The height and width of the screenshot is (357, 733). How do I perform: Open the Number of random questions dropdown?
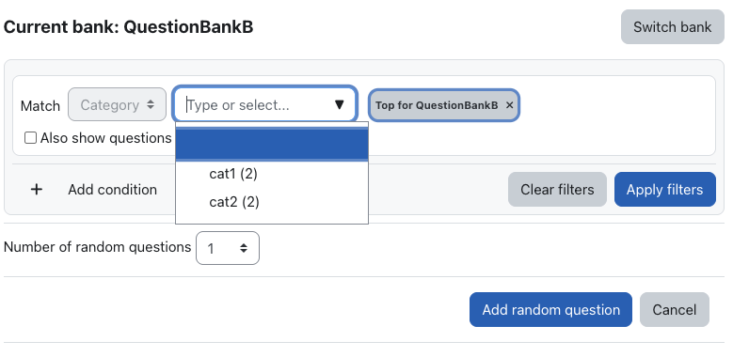pyautogui.click(x=228, y=248)
